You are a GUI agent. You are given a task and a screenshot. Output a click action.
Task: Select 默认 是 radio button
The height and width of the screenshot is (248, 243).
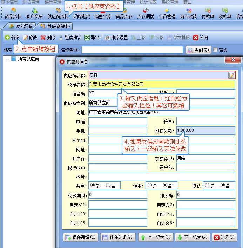click(207, 185)
